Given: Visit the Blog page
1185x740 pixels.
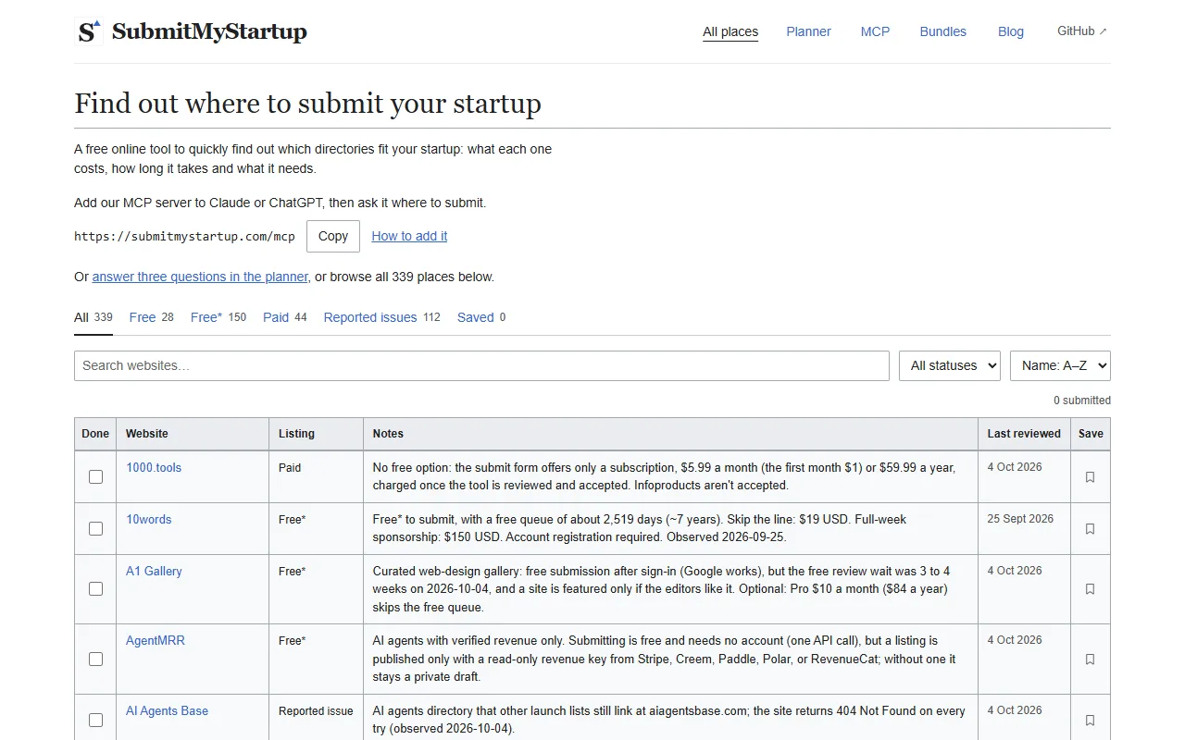Looking at the screenshot, I should point(1011,31).
